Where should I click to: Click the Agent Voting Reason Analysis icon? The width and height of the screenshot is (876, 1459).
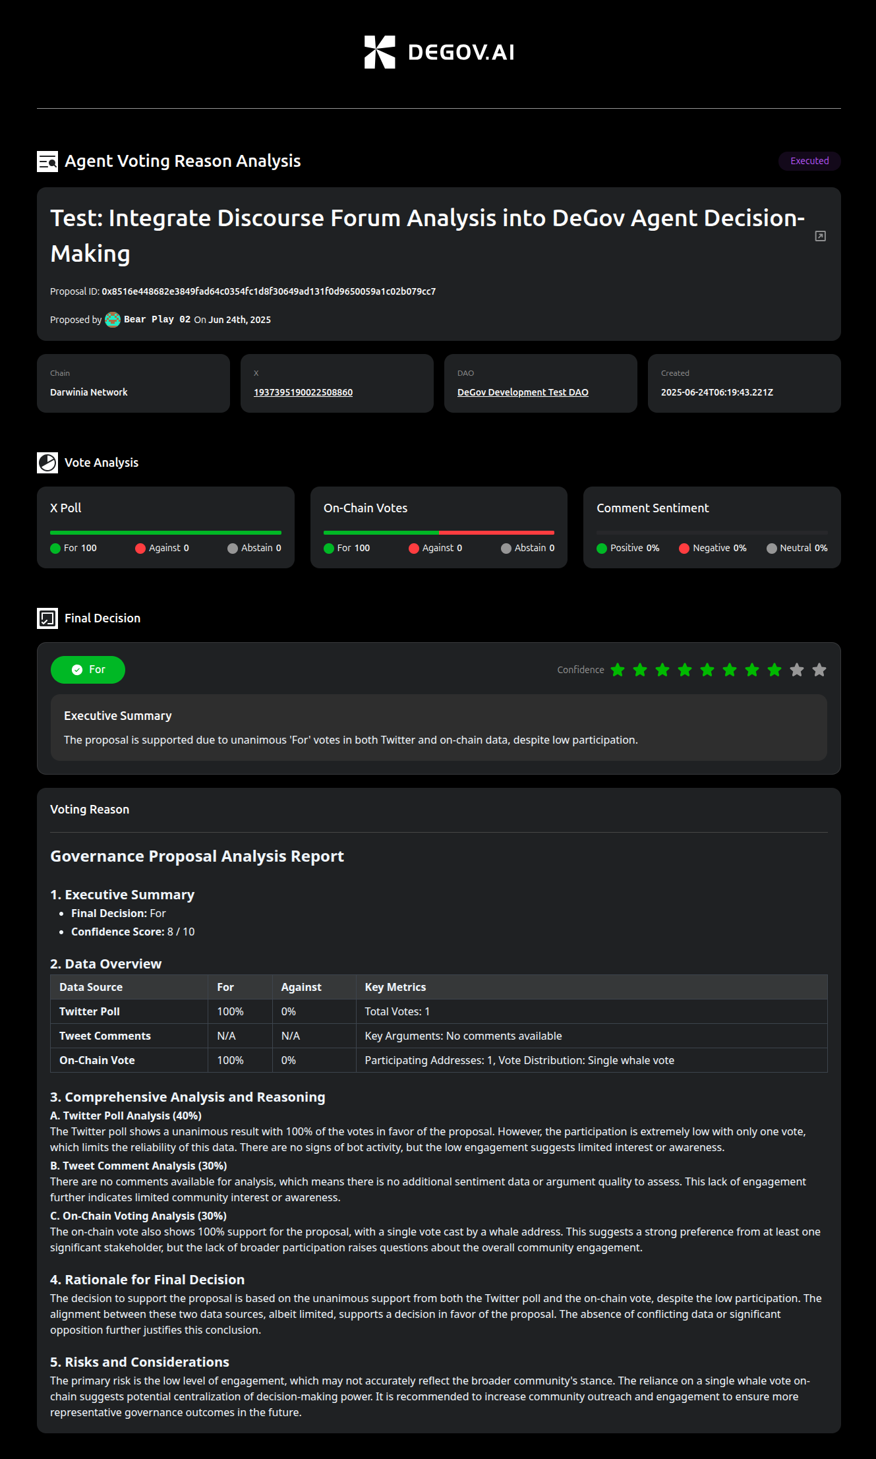[47, 162]
